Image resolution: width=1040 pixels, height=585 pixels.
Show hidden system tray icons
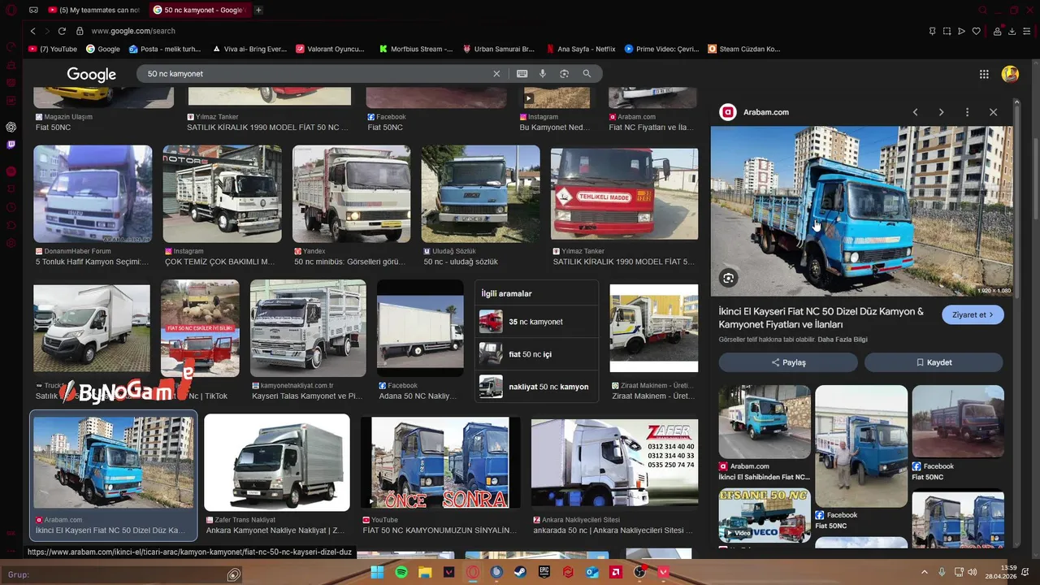pos(924,572)
